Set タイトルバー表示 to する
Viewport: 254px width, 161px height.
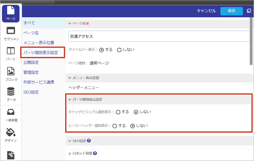tap(102, 50)
